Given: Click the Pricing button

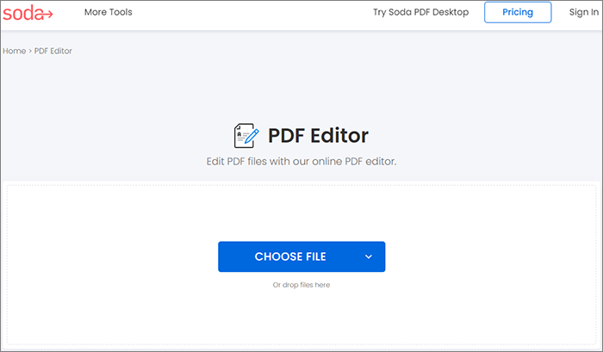Looking at the screenshot, I should click(x=518, y=12).
